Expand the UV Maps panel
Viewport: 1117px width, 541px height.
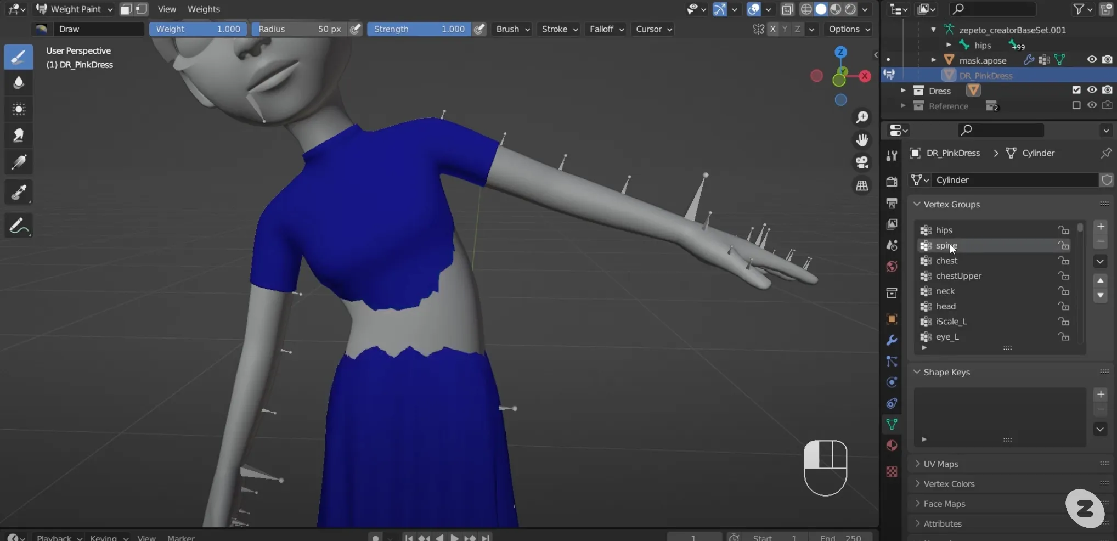click(940, 464)
